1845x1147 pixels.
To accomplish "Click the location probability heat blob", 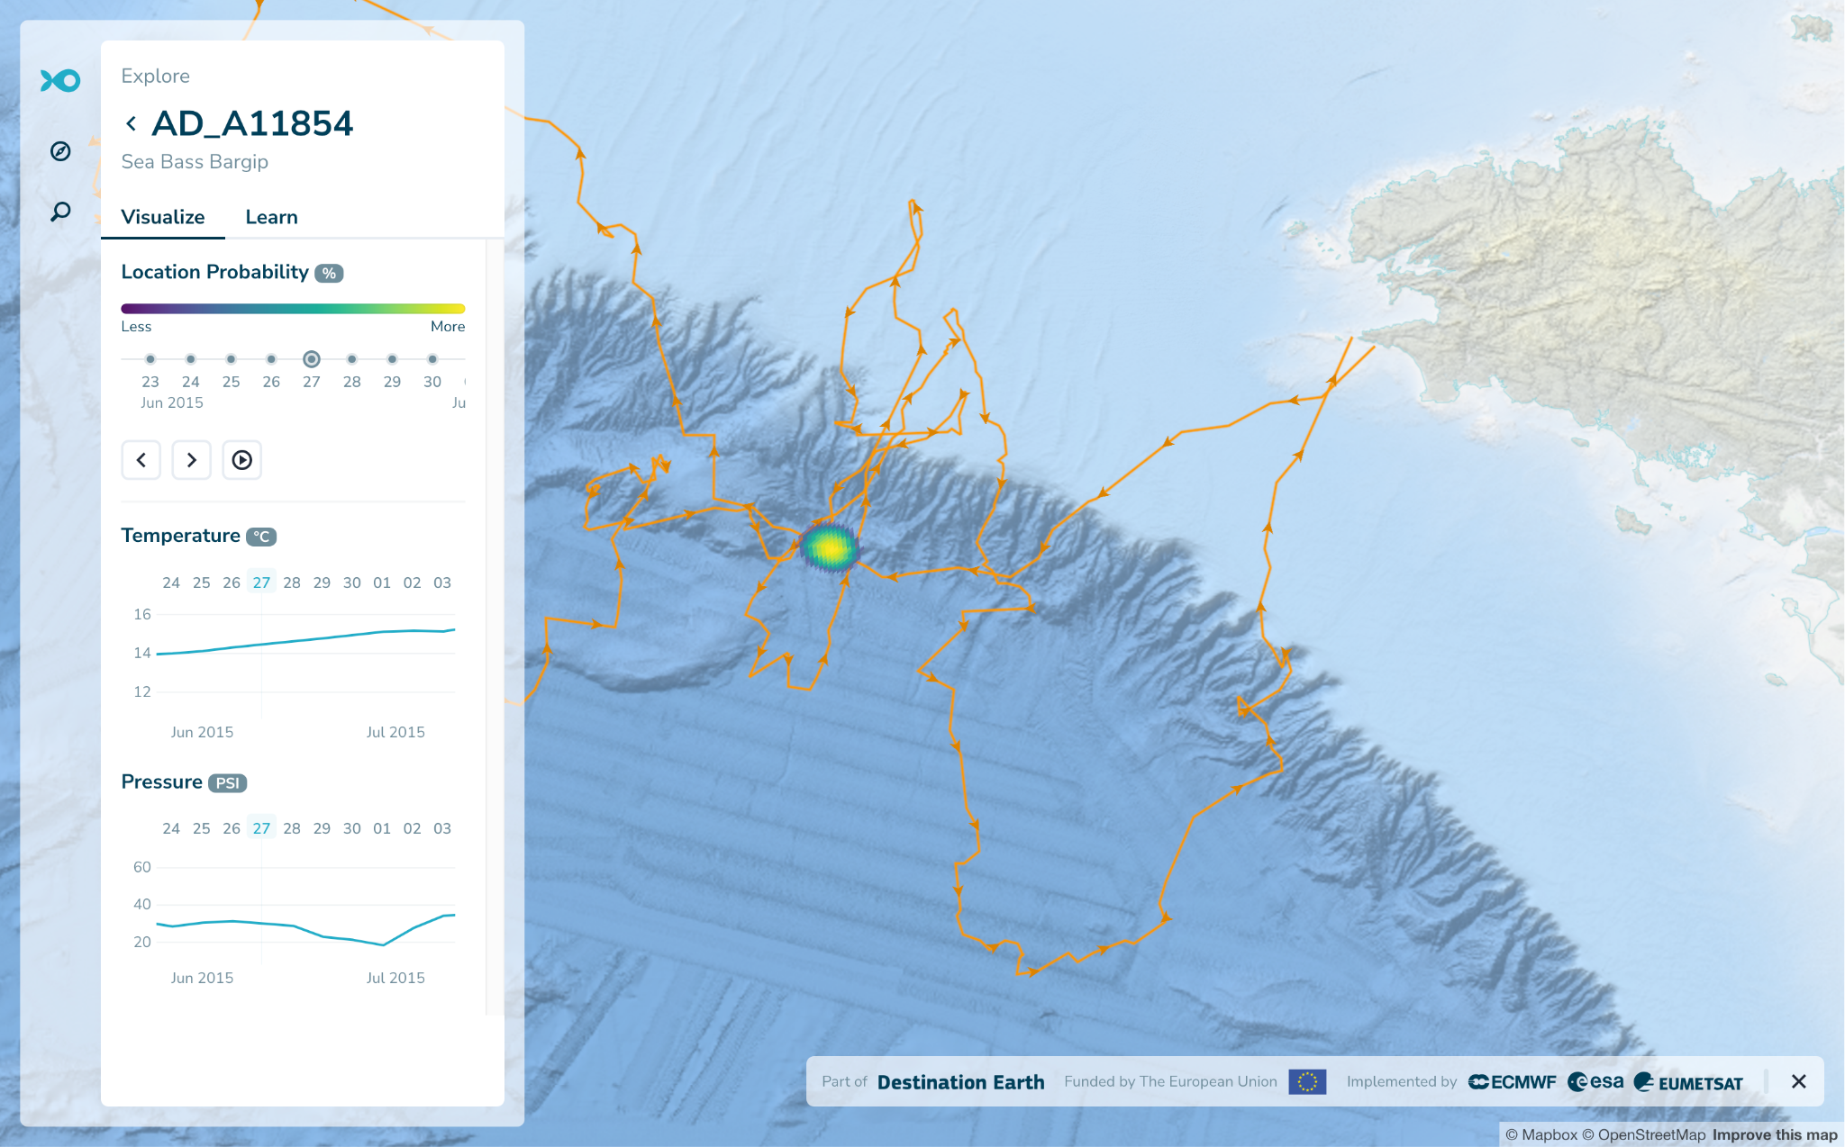I will coord(829,547).
